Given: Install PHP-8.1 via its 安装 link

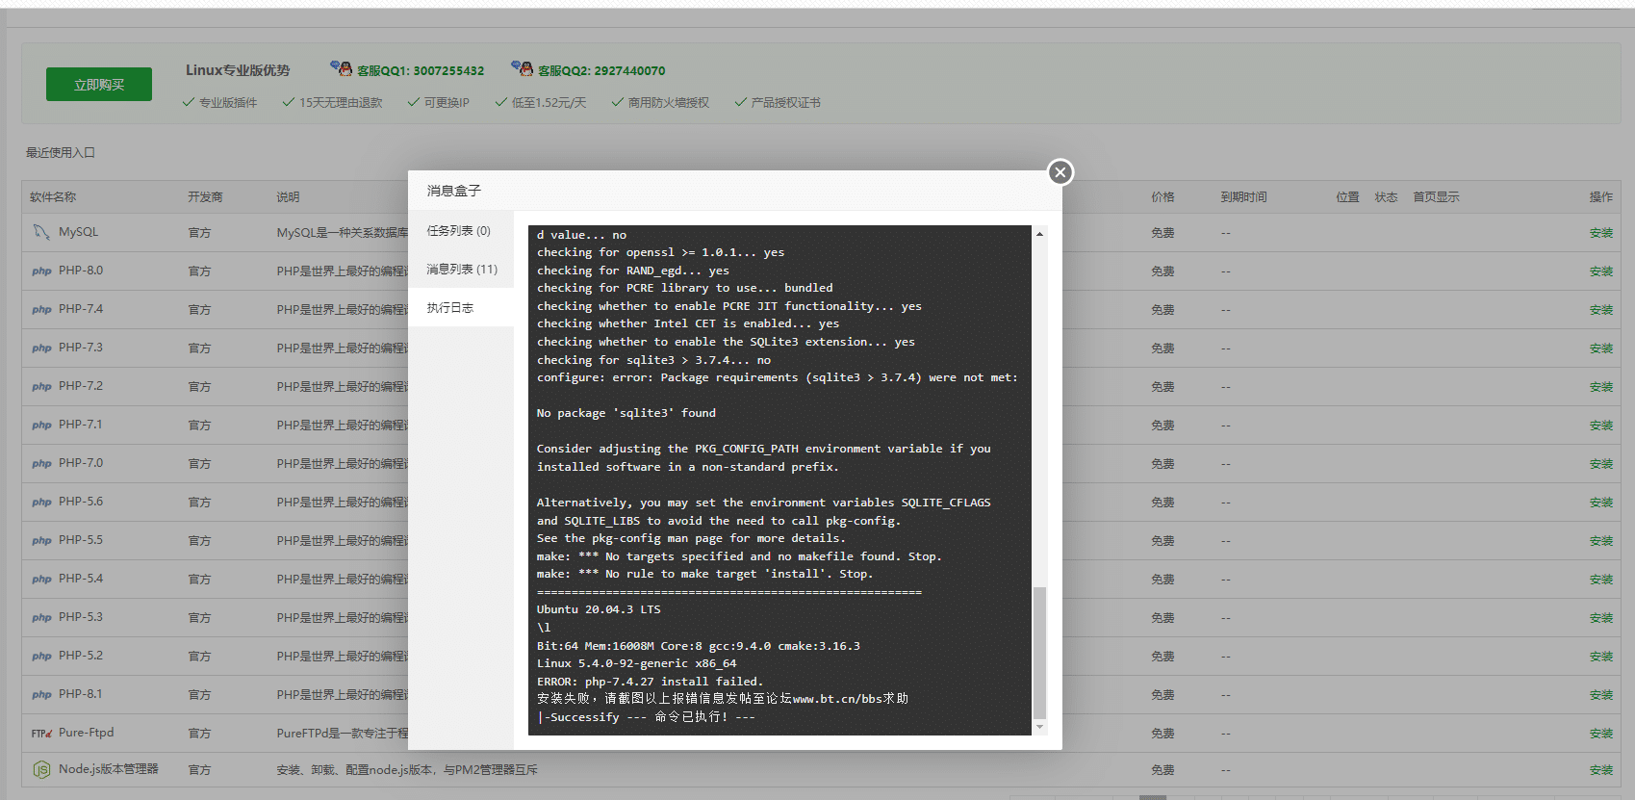Looking at the screenshot, I should point(1601,695).
